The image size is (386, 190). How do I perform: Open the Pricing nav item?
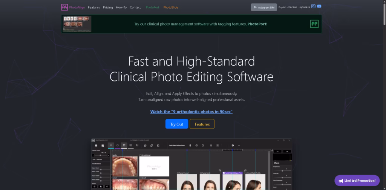click(108, 8)
